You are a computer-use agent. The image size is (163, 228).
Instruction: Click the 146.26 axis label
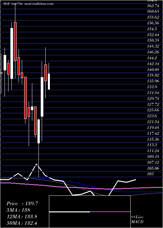[x=153, y=52]
